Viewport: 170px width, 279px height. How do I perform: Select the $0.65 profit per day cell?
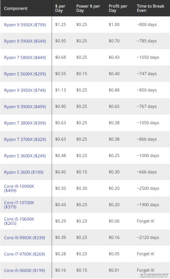[114, 107]
